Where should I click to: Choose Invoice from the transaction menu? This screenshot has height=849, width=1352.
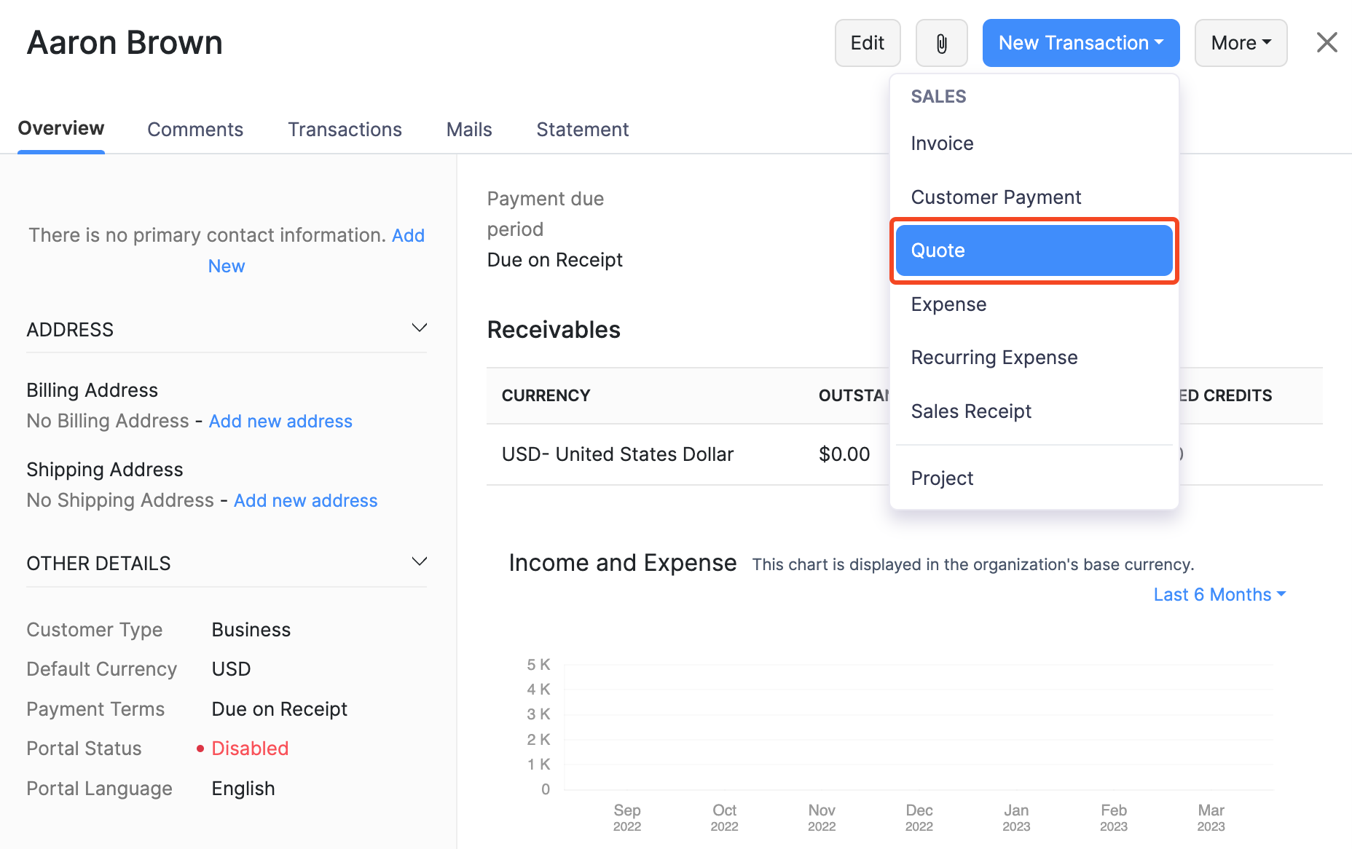942,143
